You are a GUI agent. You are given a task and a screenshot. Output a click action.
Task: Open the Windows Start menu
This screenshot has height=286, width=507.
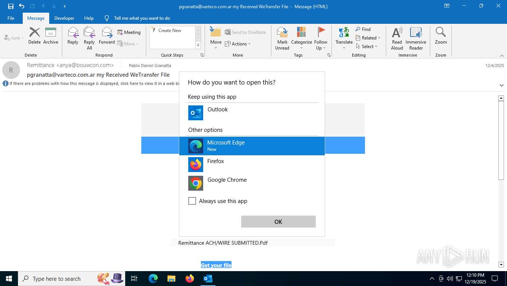click(x=9, y=279)
